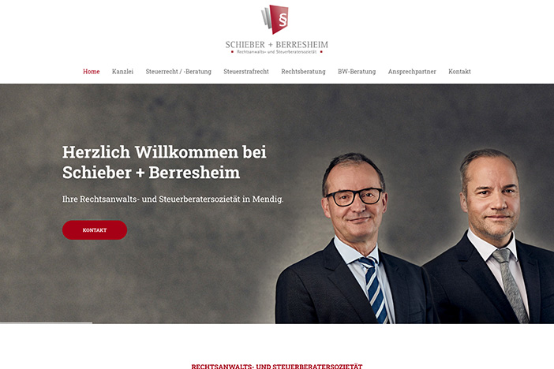The image size is (554, 369).
Task: Click the slider progress bar at banner bottom
Action: coord(47,322)
